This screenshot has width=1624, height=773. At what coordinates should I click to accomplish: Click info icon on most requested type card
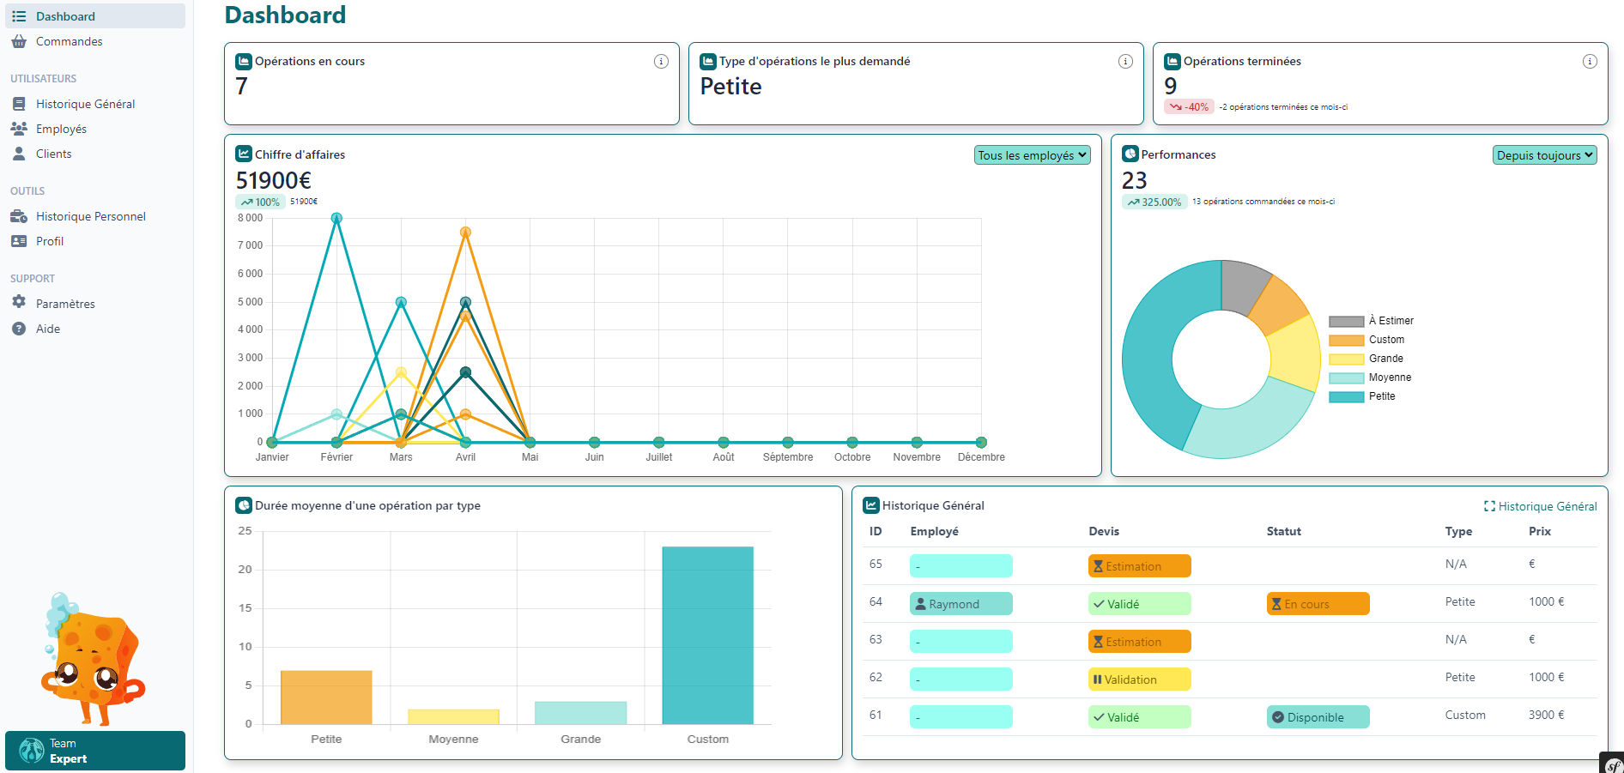(1125, 62)
